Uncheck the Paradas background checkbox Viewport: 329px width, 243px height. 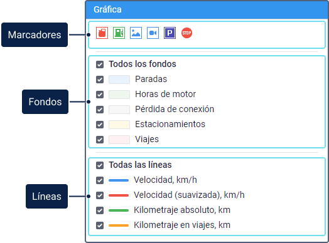100,80
